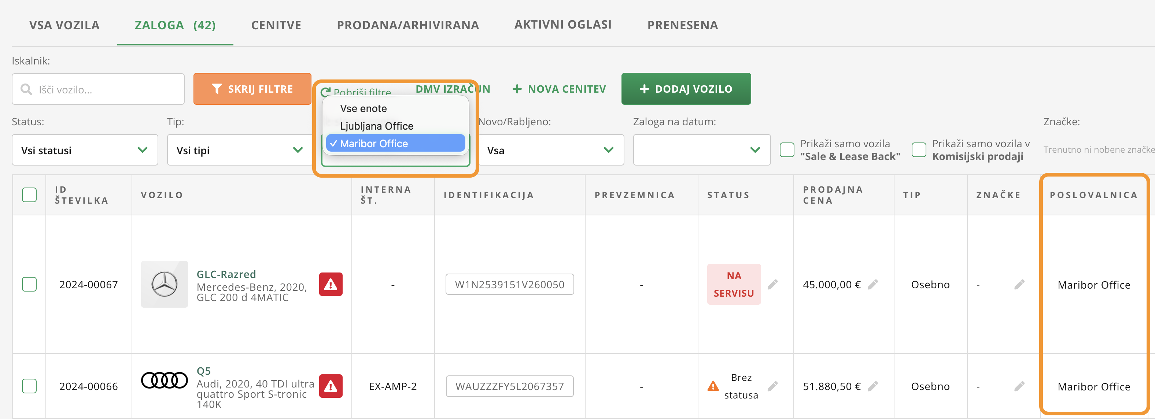Edit tags pencil for vehicle 2024-00066
The height and width of the screenshot is (419, 1155).
tap(1019, 386)
